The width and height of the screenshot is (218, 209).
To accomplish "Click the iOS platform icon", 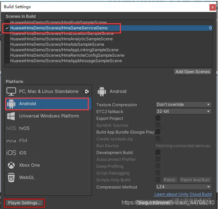I will 11,153.
